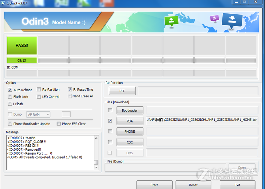Click the PDA file path field

(202, 121)
